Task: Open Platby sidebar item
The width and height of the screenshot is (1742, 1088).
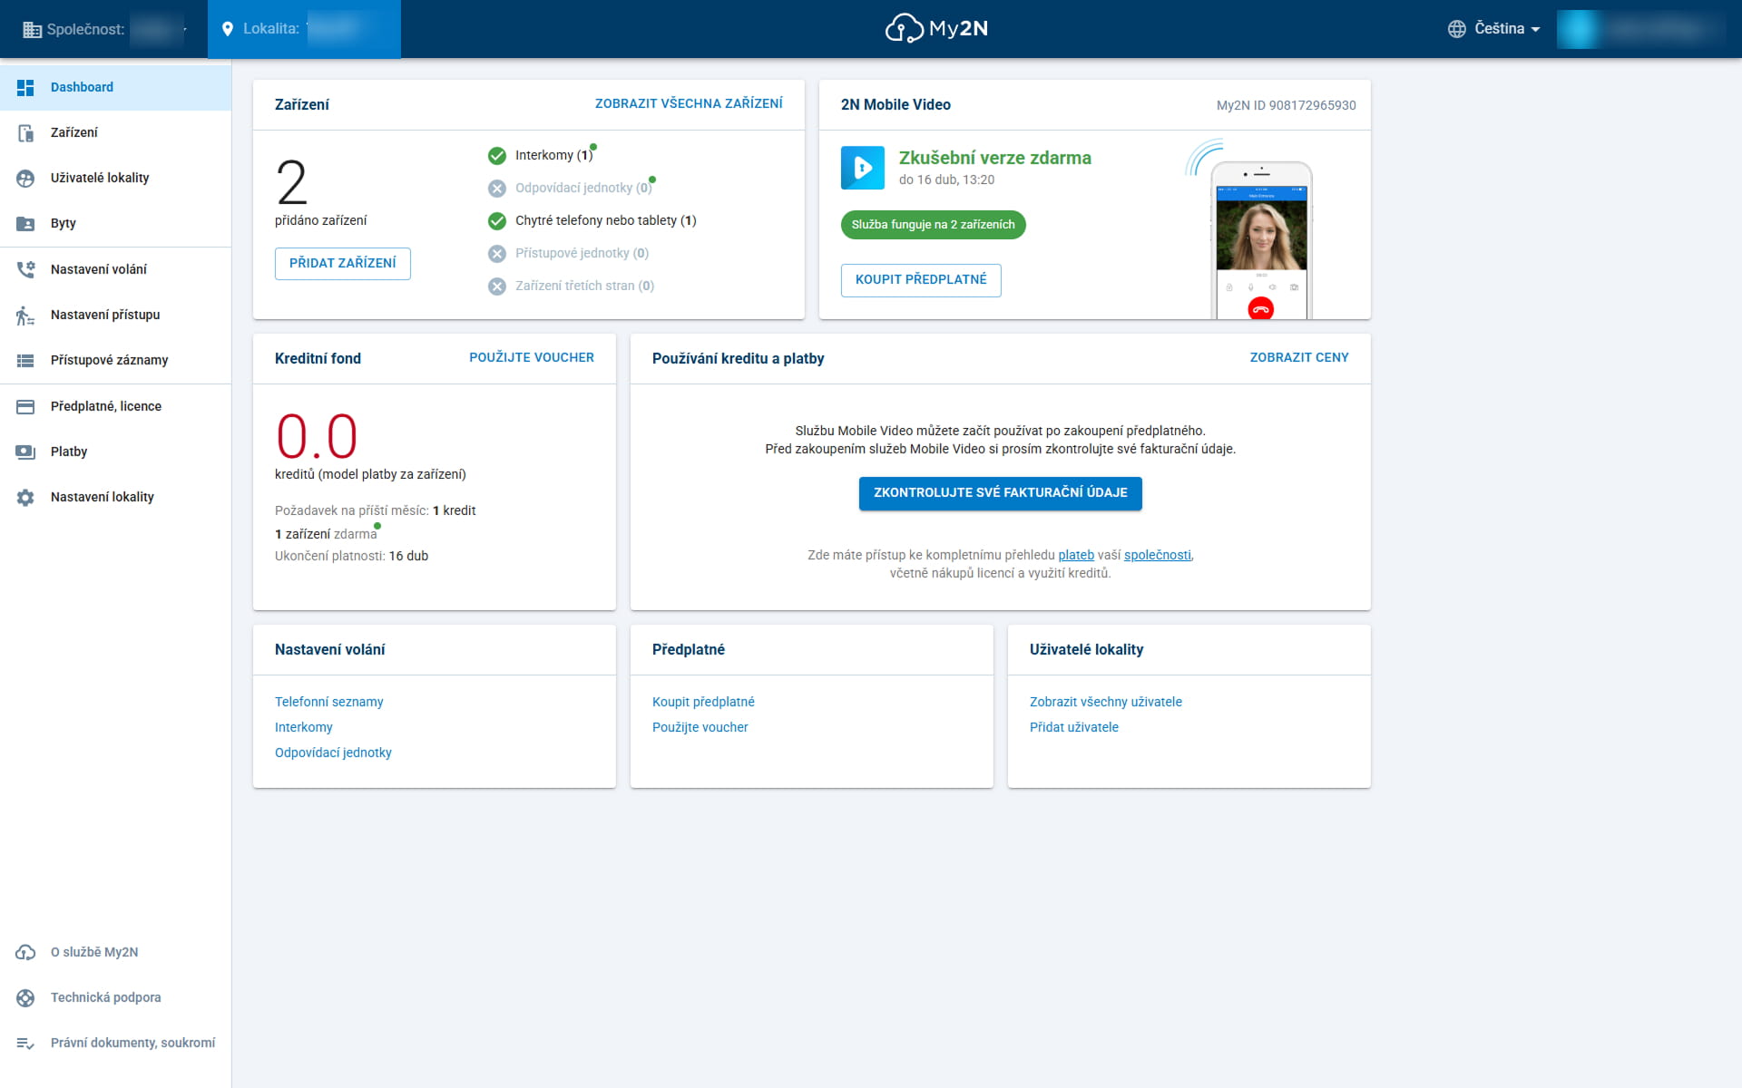Action: [x=115, y=452]
